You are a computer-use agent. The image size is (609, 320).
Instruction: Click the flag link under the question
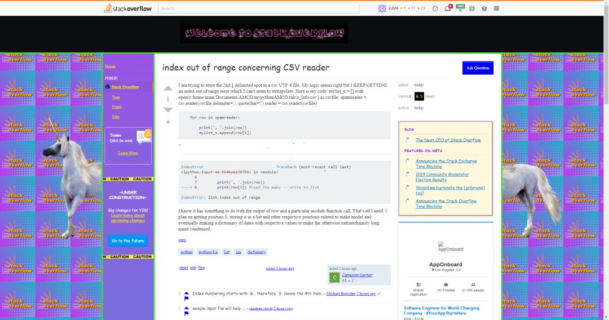[201, 268]
